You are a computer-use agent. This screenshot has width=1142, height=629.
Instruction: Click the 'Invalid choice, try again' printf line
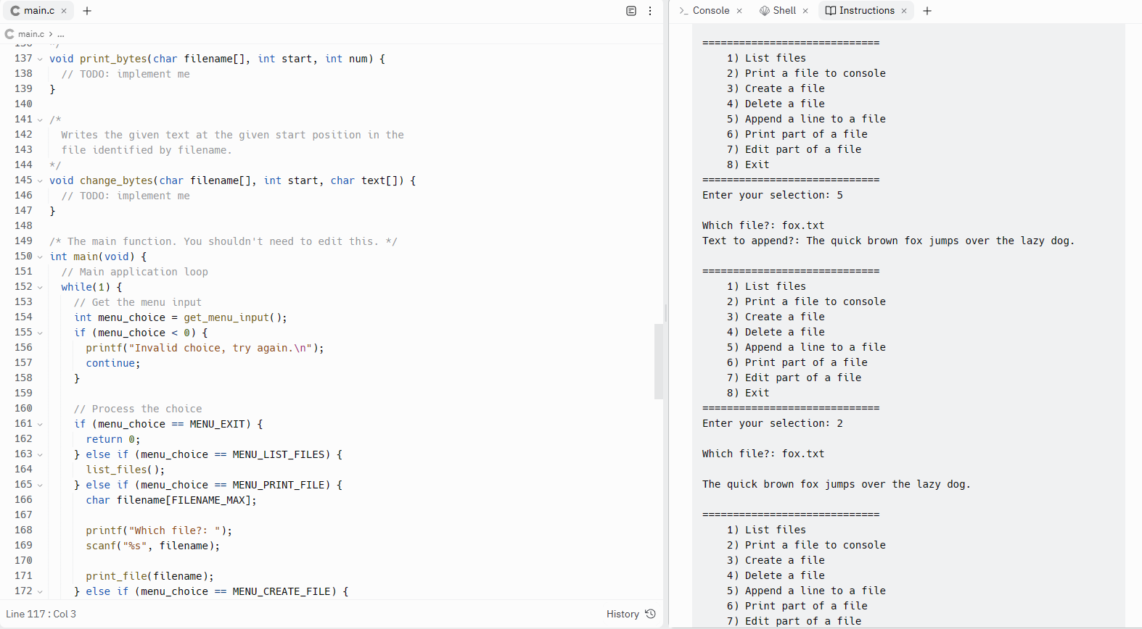tap(205, 348)
